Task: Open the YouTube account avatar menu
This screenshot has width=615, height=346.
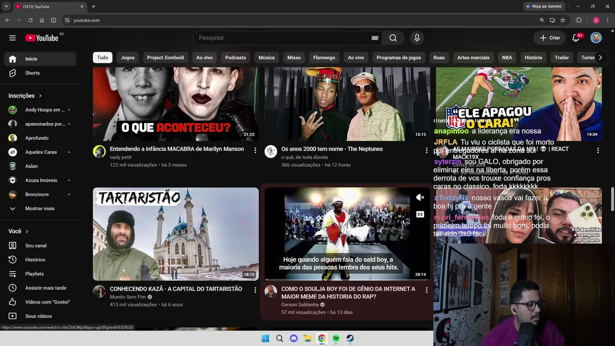Action: (x=596, y=38)
